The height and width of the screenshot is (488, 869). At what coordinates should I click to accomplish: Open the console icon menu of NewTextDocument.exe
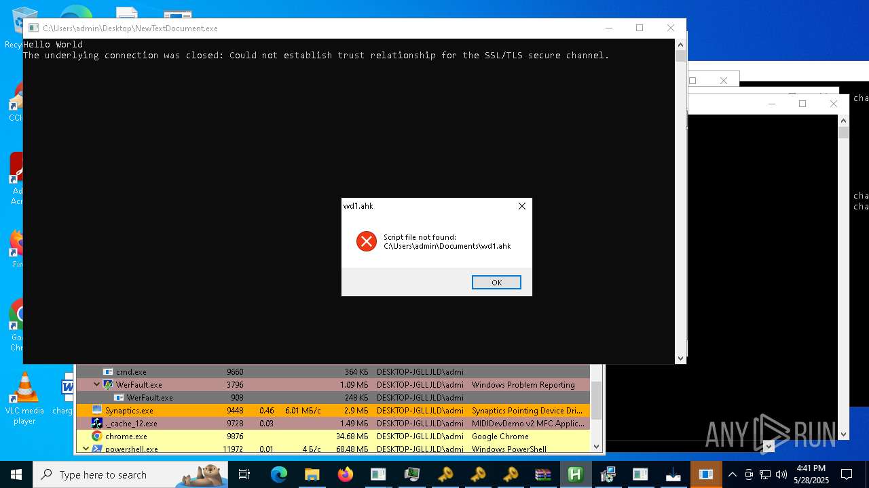click(x=33, y=28)
